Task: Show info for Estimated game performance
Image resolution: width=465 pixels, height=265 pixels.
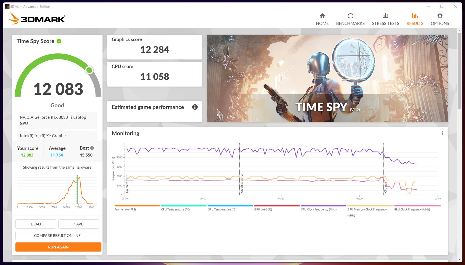Action: tap(195, 107)
